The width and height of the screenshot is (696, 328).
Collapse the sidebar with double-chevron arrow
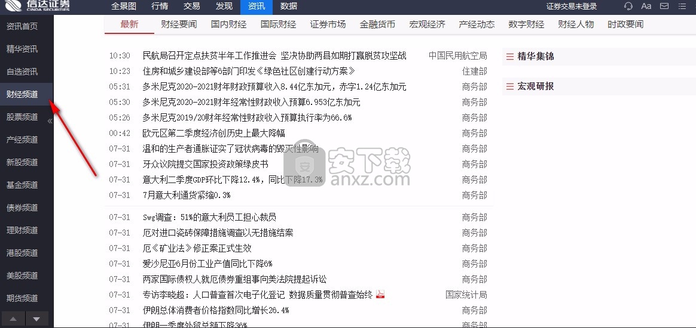point(50,121)
